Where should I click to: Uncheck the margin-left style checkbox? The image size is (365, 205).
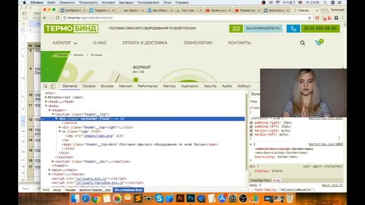251,134
